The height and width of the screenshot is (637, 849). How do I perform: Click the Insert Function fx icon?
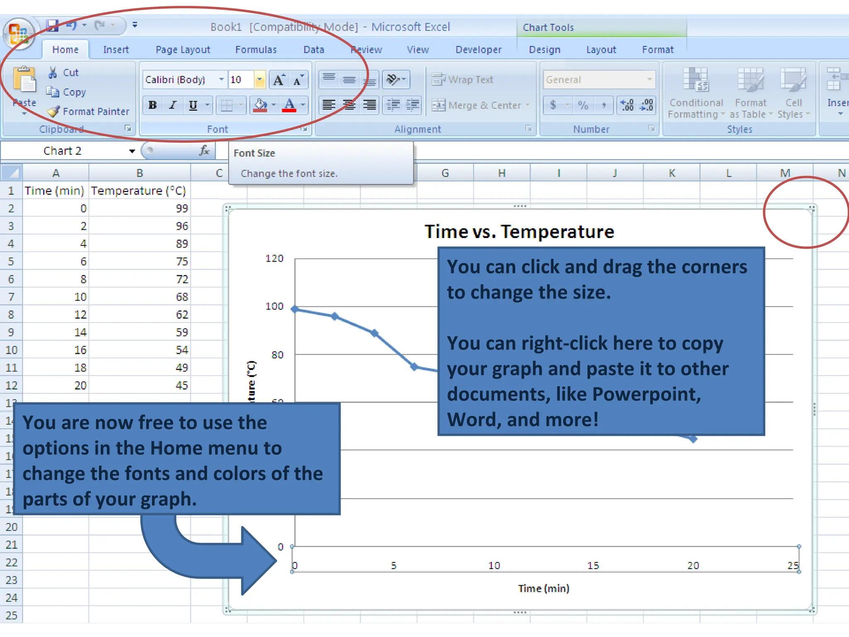coord(204,151)
